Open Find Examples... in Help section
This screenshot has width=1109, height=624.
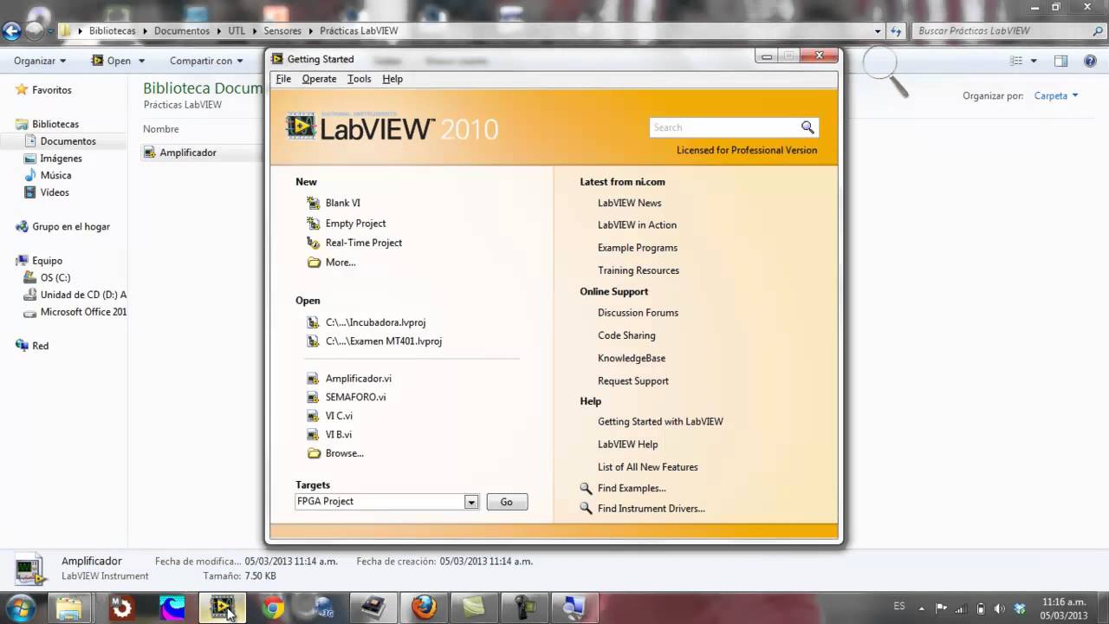tap(632, 488)
